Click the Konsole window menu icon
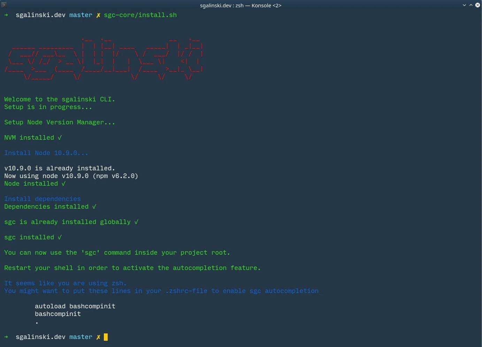 4,5
